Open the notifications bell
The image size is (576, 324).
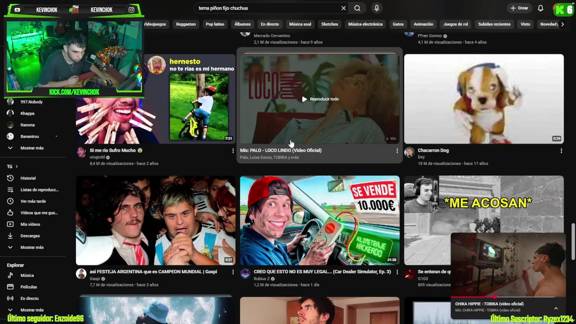541,8
